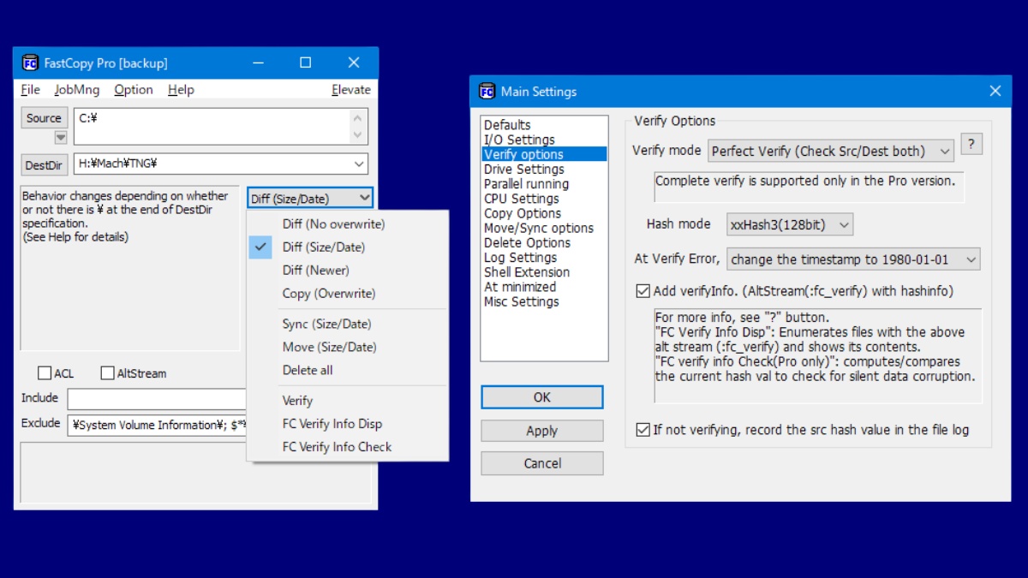The width and height of the screenshot is (1028, 578).
Task: Select At minimized in settings list
Action: click(x=544, y=287)
